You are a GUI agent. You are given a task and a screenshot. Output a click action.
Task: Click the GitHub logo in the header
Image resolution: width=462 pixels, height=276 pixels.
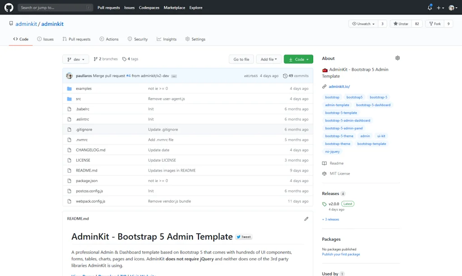point(8,7)
